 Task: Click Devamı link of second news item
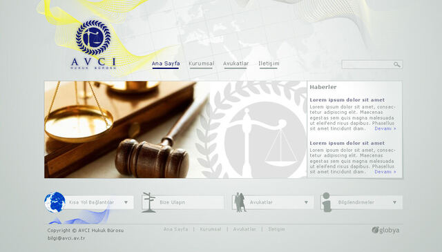pos(385,172)
